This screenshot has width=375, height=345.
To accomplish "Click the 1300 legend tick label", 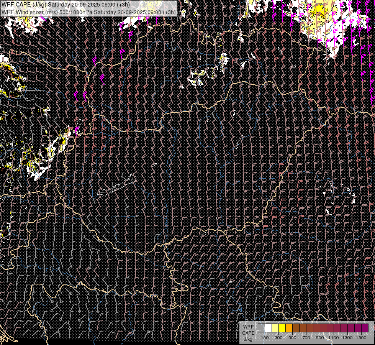I will tap(347, 338).
